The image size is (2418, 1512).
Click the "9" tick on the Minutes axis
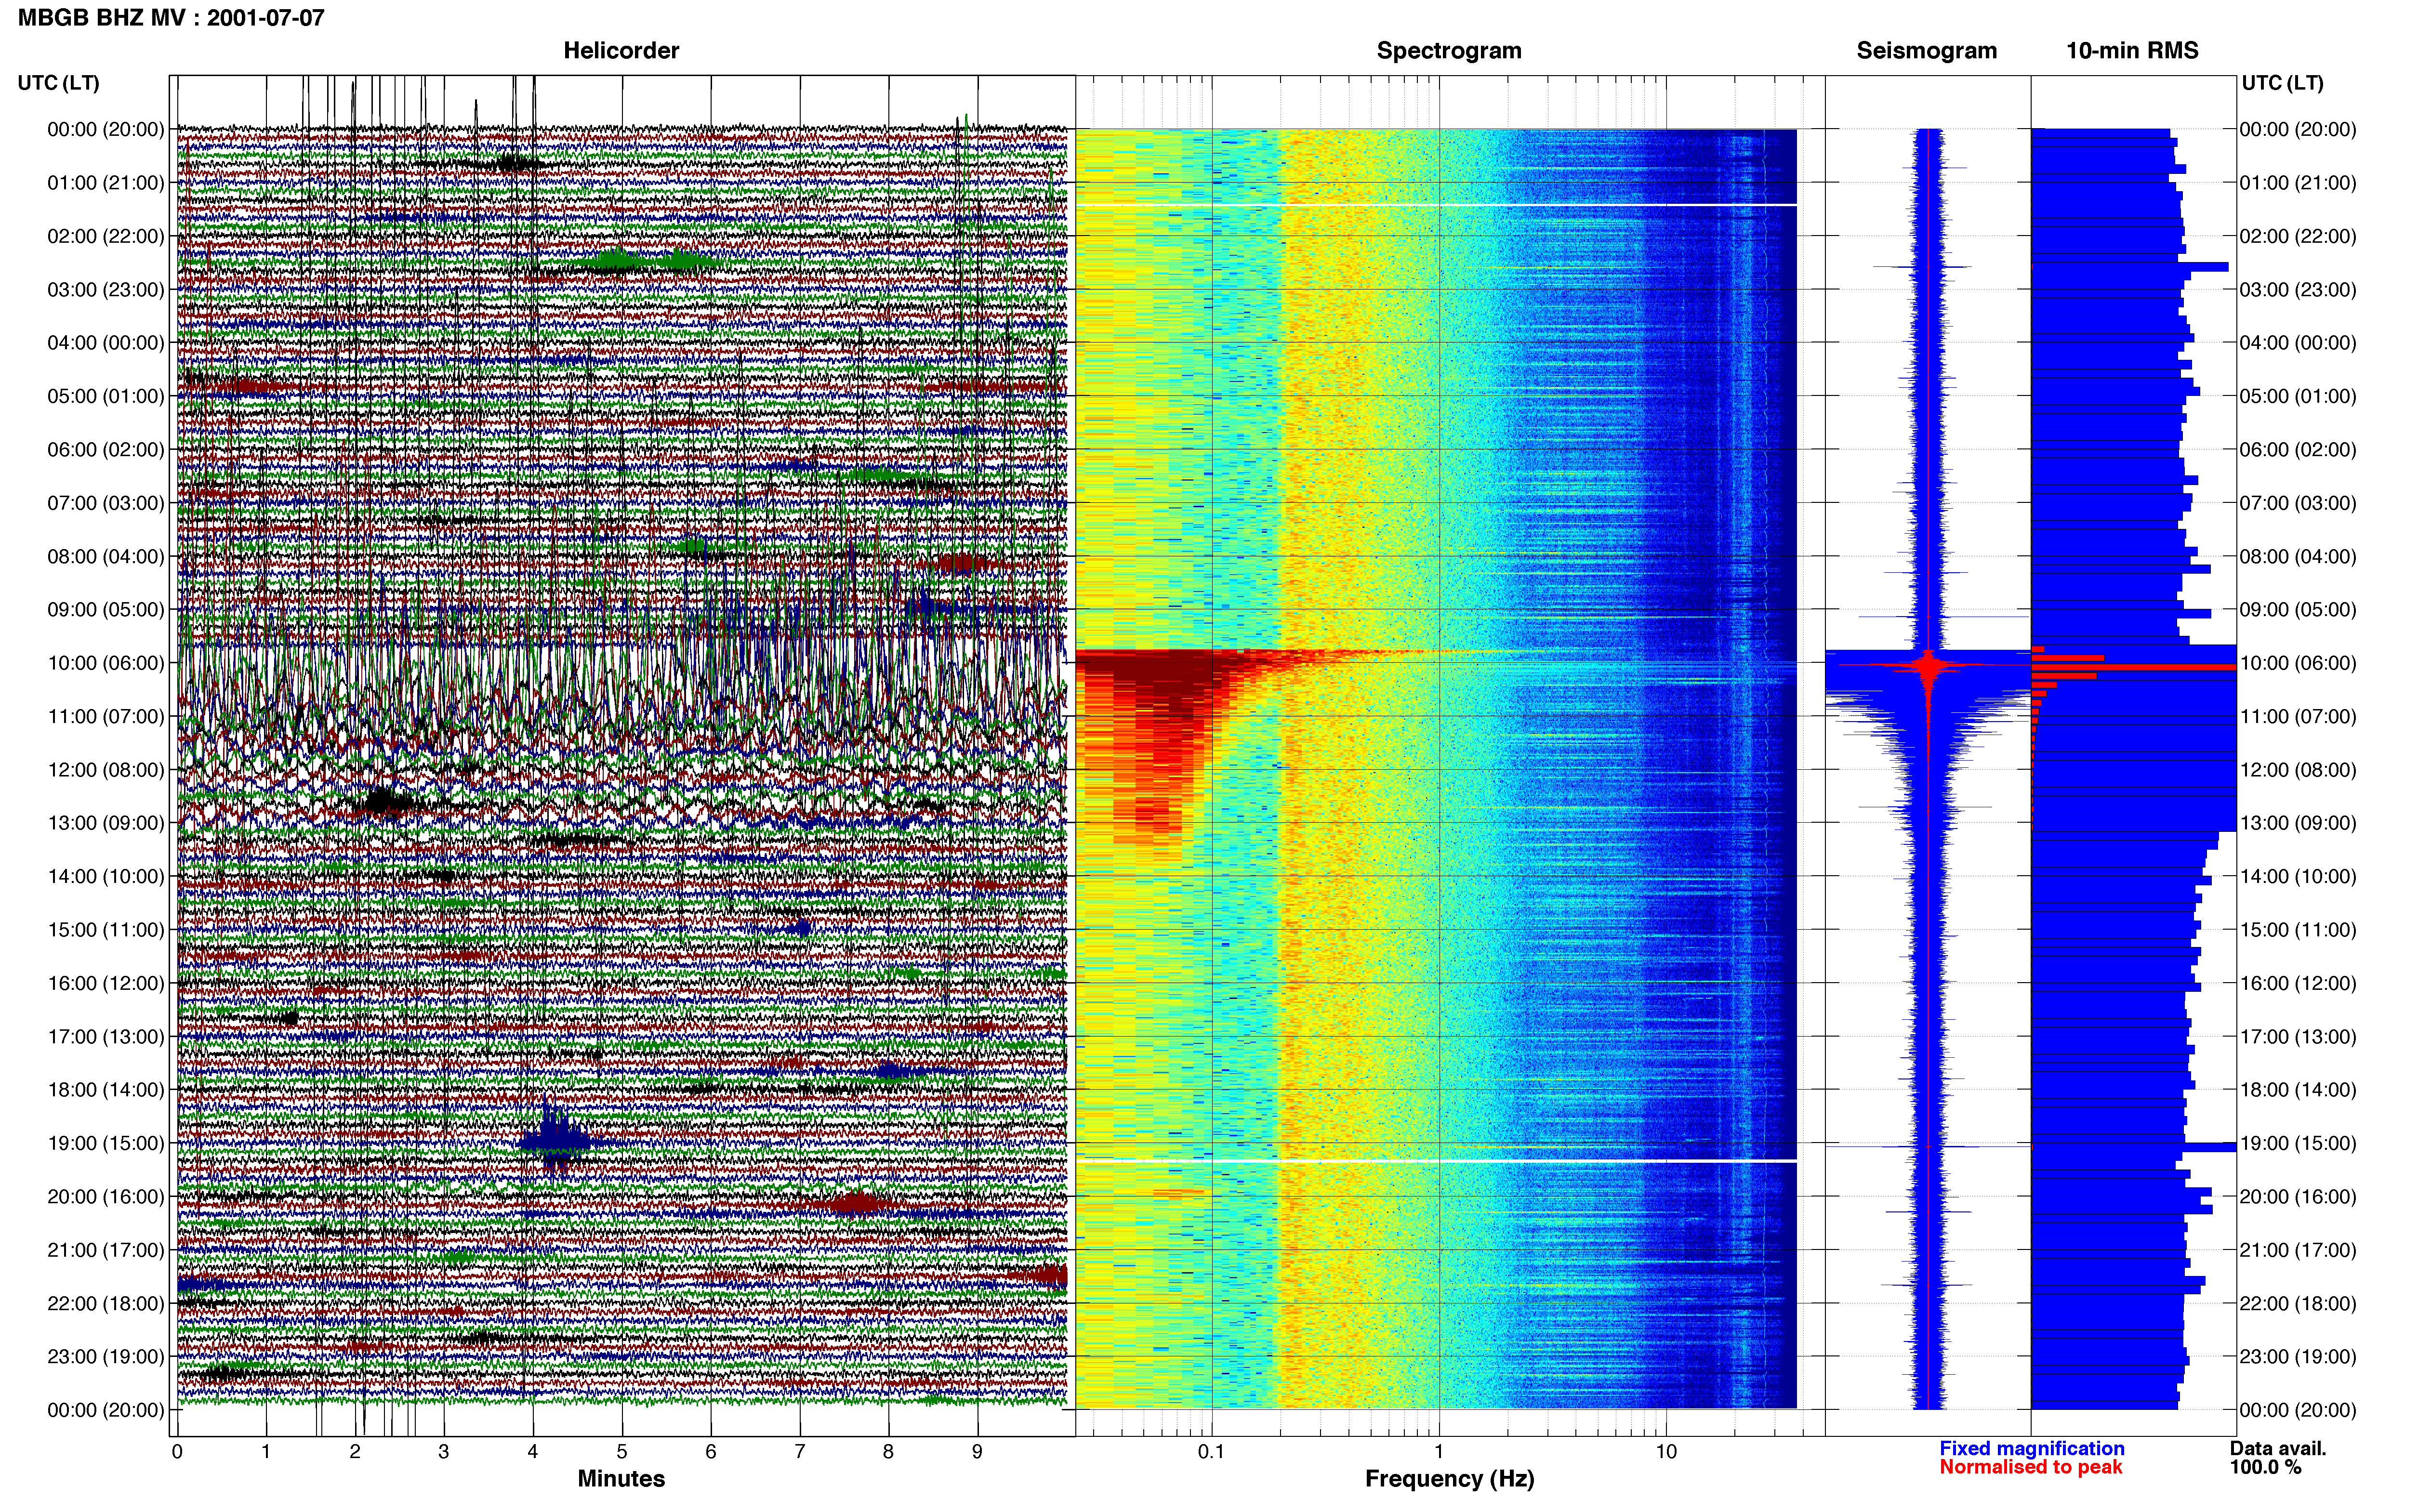click(x=977, y=1452)
